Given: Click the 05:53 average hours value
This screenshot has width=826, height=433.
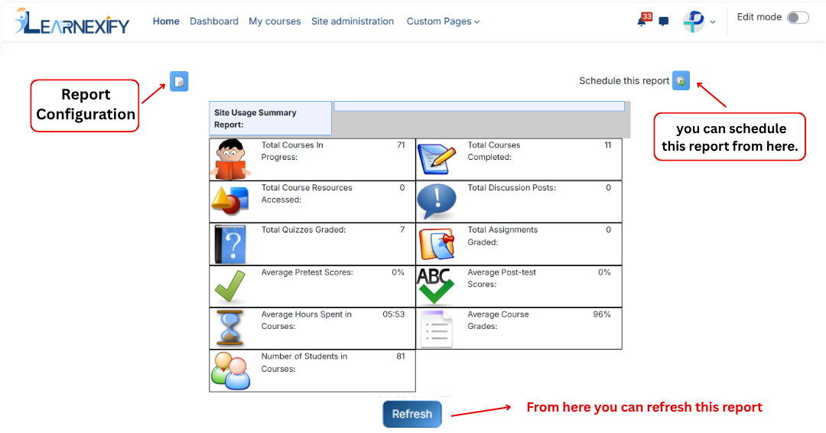Looking at the screenshot, I should coord(394,314).
